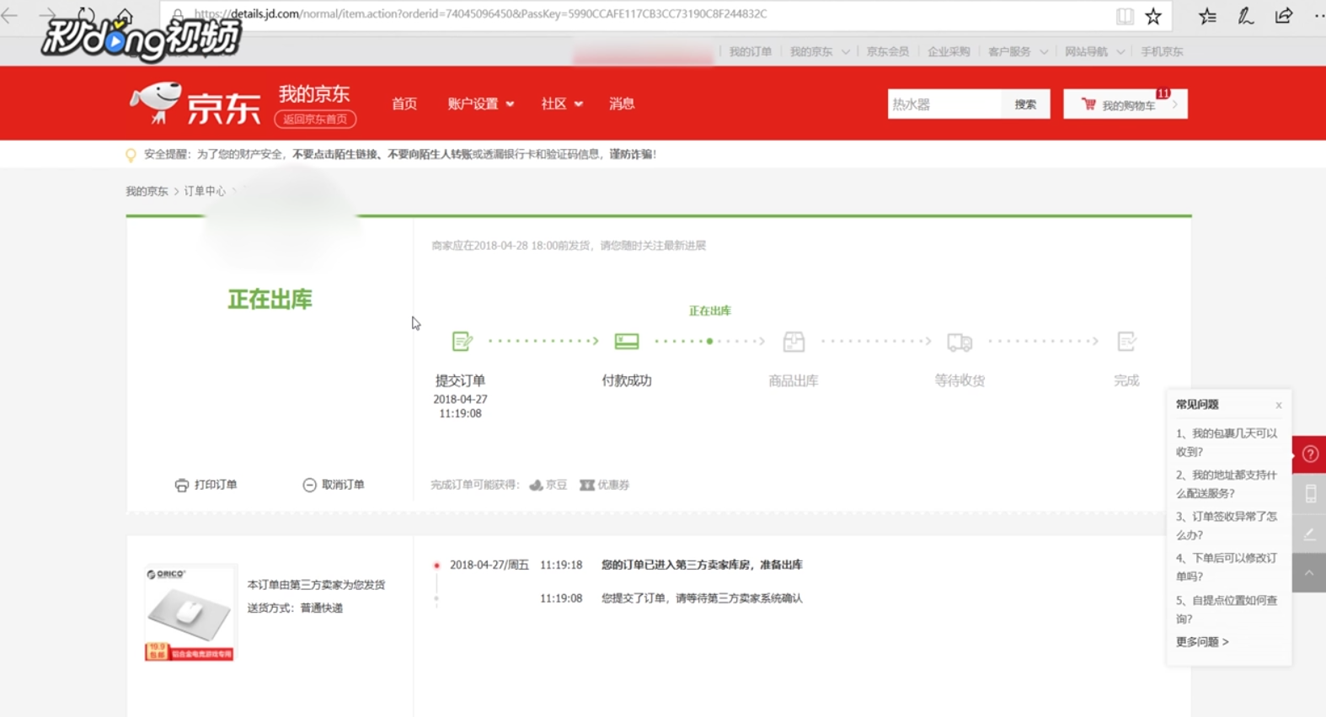Open FAQ 我的地址都支持什么配送服务
The height and width of the screenshot is (717, 1326).
click(1227, 484)
